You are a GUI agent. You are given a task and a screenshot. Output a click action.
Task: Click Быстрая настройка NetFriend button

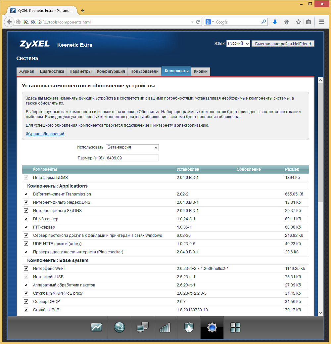283,44
